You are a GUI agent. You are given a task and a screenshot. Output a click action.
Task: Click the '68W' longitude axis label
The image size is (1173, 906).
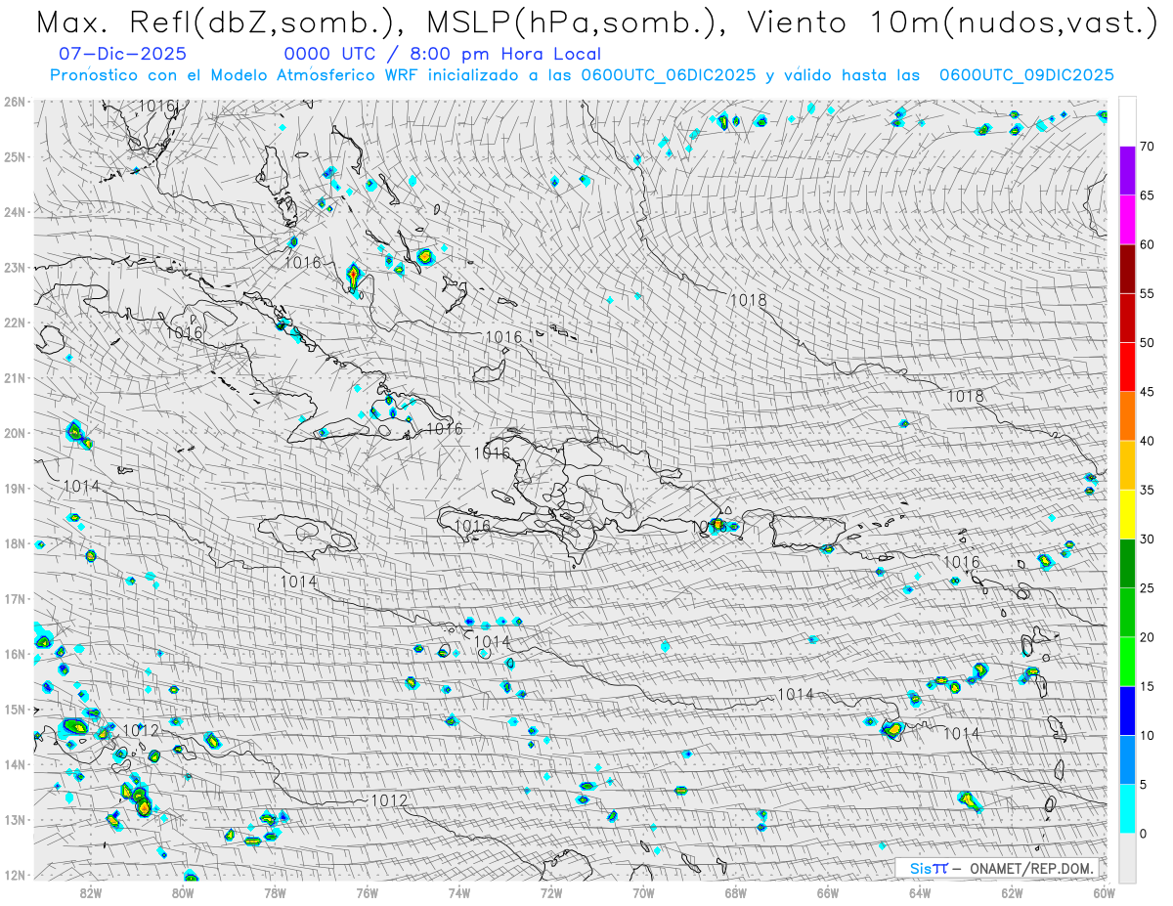[x=735, y=892]
